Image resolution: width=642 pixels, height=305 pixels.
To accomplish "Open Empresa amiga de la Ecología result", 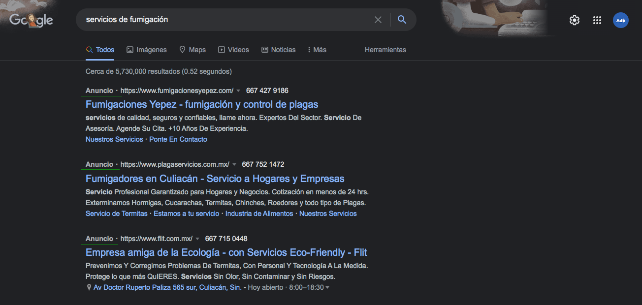I will (x=226, y=252).
